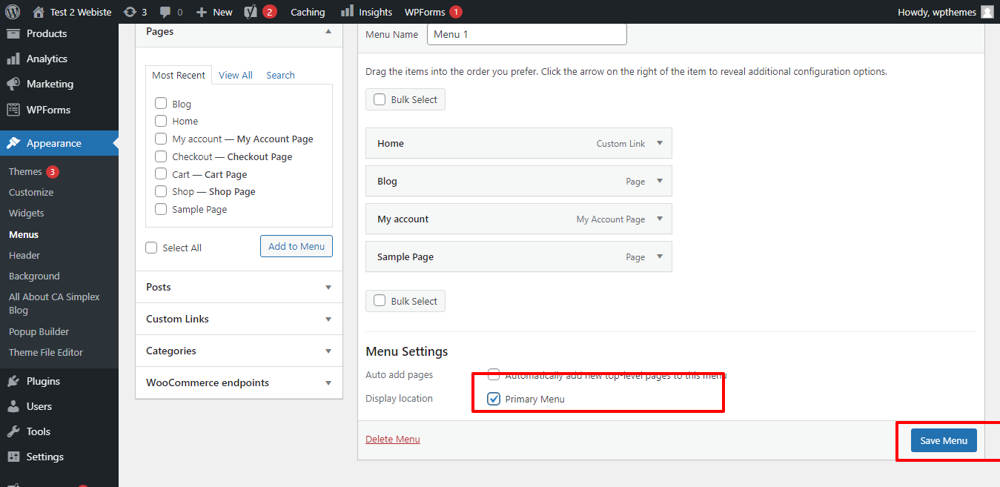Open All About CA Simplex Blog item
This screenshot has width=1000, height=487.
point(54,303)
